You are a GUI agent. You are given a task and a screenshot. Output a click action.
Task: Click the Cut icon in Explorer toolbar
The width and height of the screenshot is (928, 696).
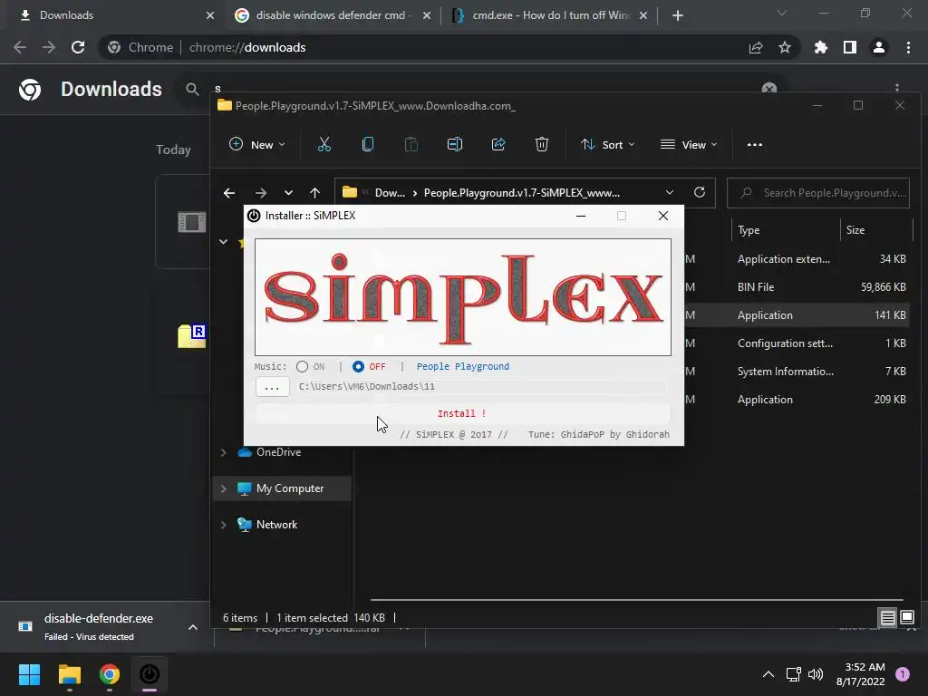324,144
